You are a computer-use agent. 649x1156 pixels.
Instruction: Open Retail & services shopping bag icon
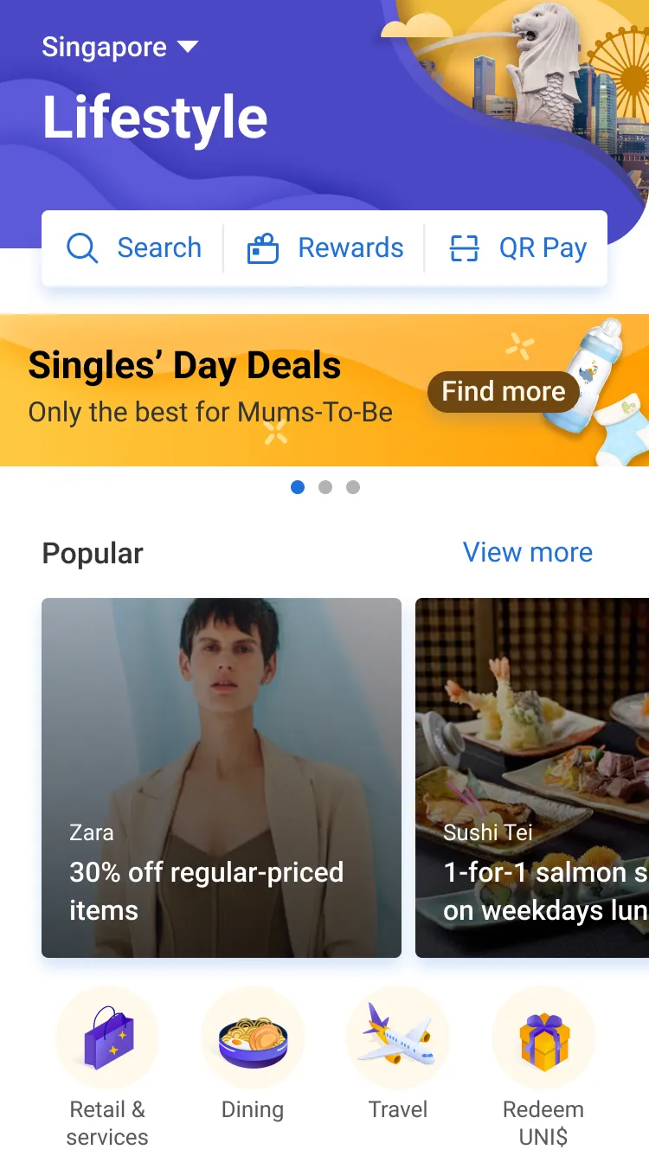point(107,1037)
